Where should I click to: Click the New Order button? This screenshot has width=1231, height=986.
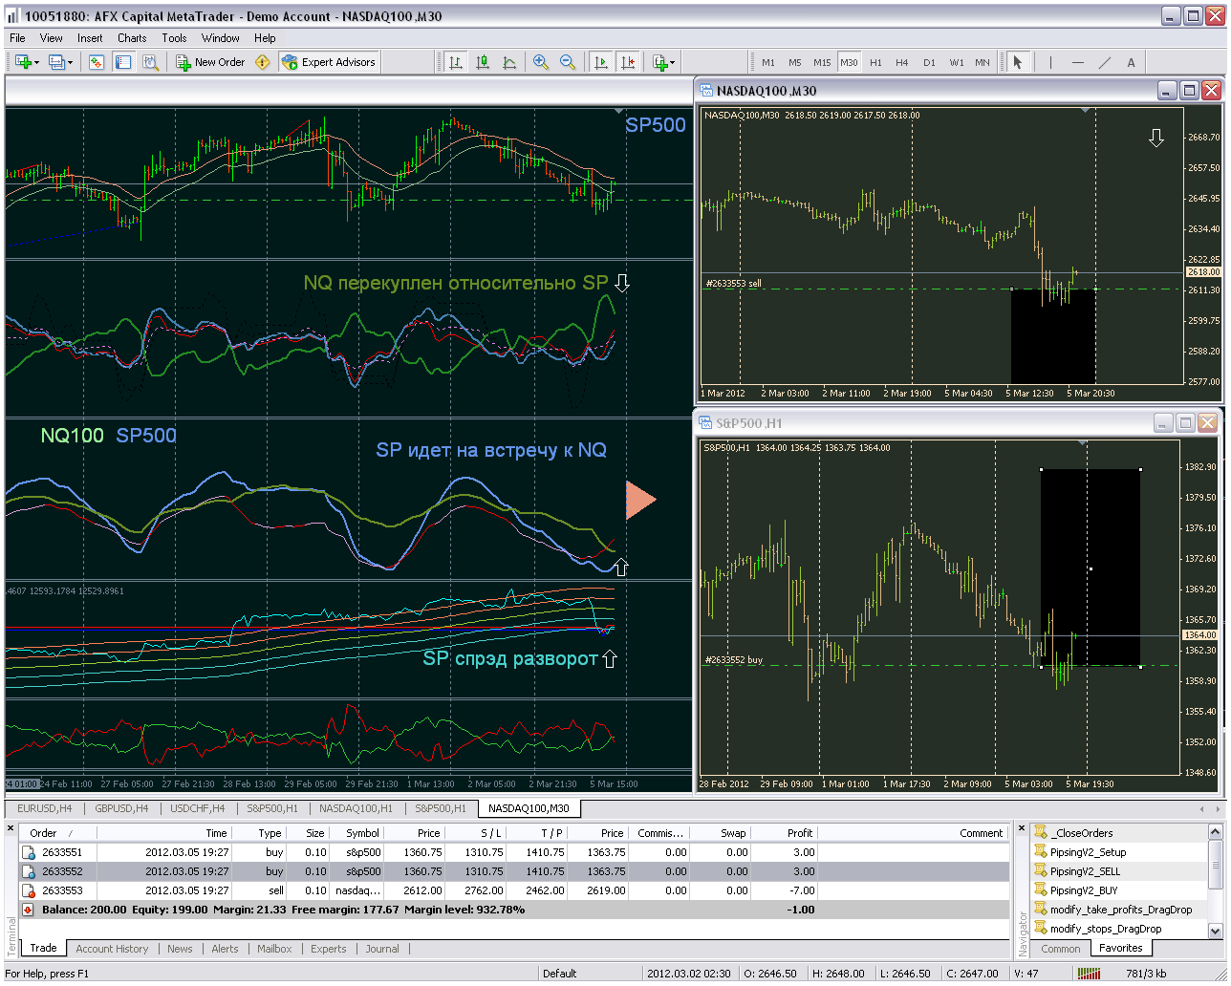pyautogui.click(x=210, y=62)
